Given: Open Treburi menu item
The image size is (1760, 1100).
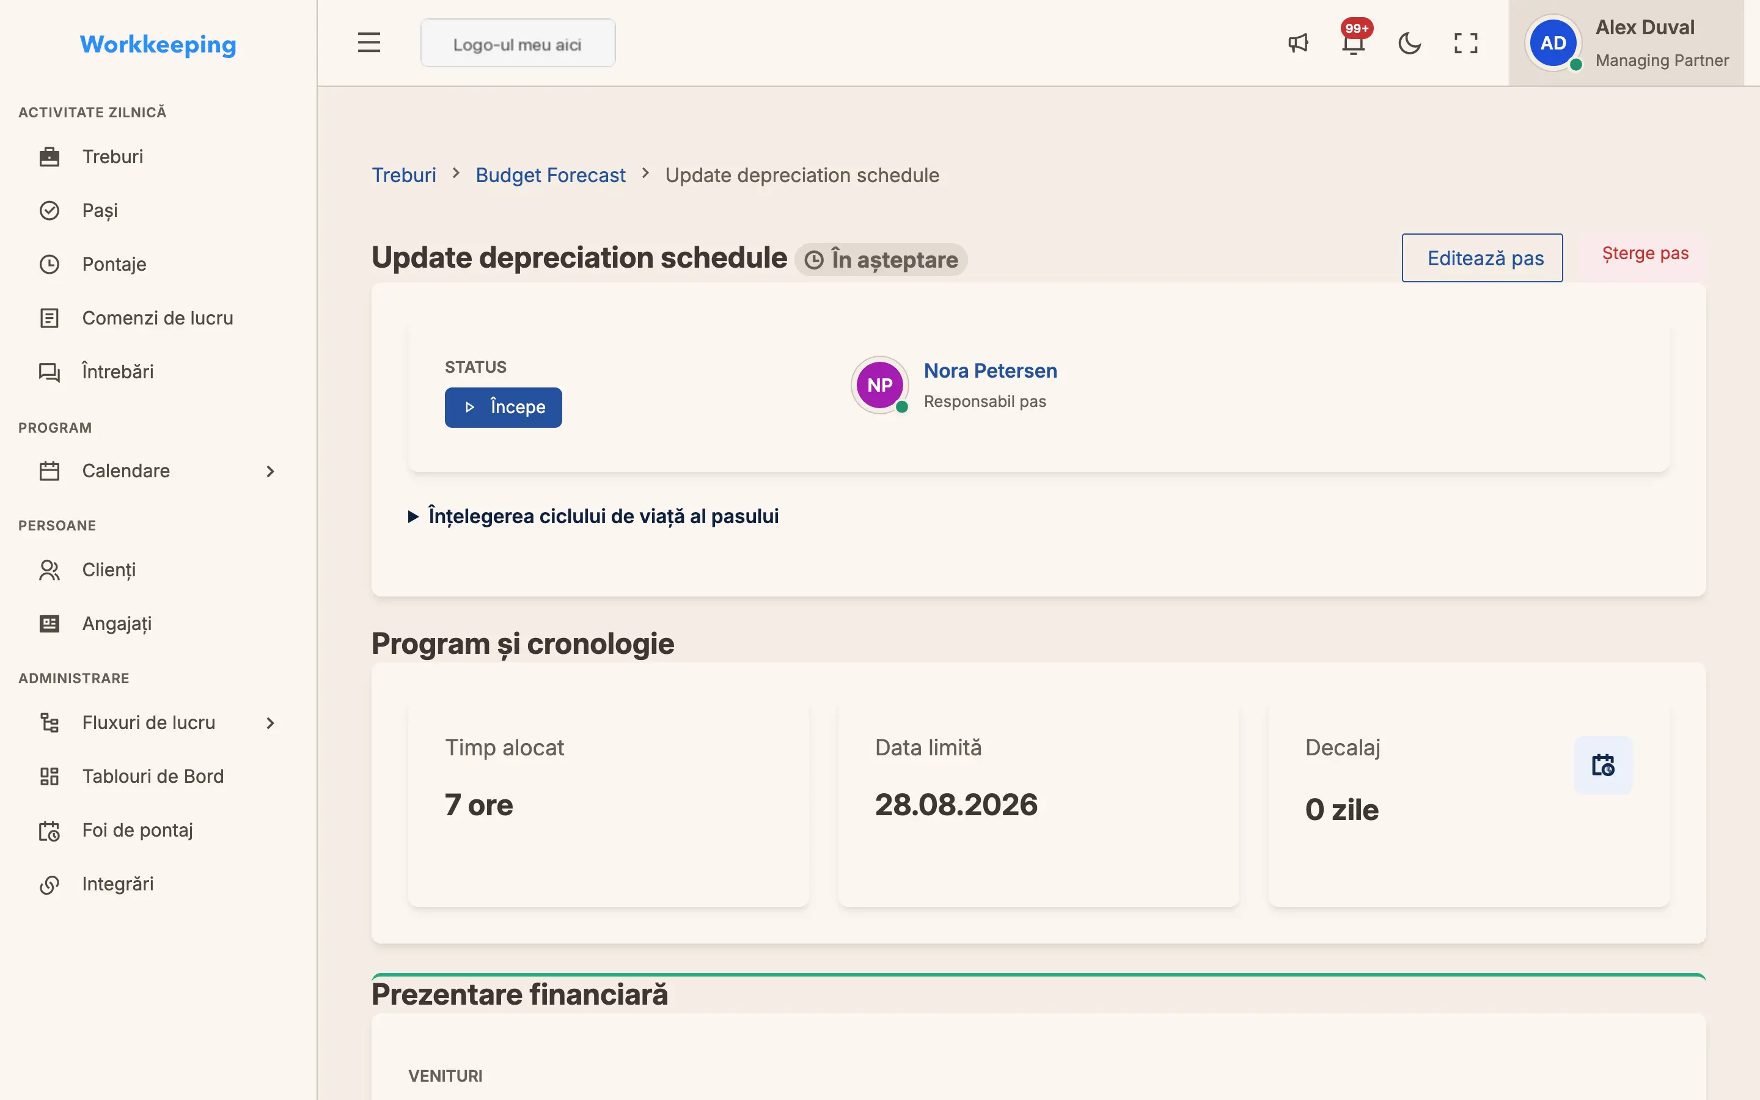Looking at the screenshot, I should pyautogui.click(x=158, y=156).
